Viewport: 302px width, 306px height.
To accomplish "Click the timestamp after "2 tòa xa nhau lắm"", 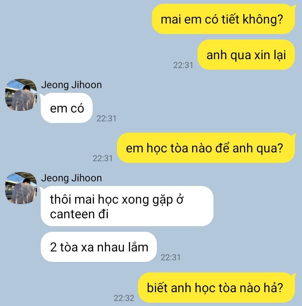I will 171,257.
